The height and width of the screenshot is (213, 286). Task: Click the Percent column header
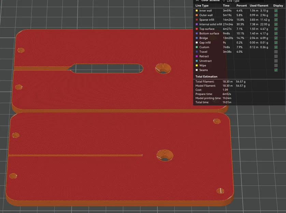coord(242,6)
